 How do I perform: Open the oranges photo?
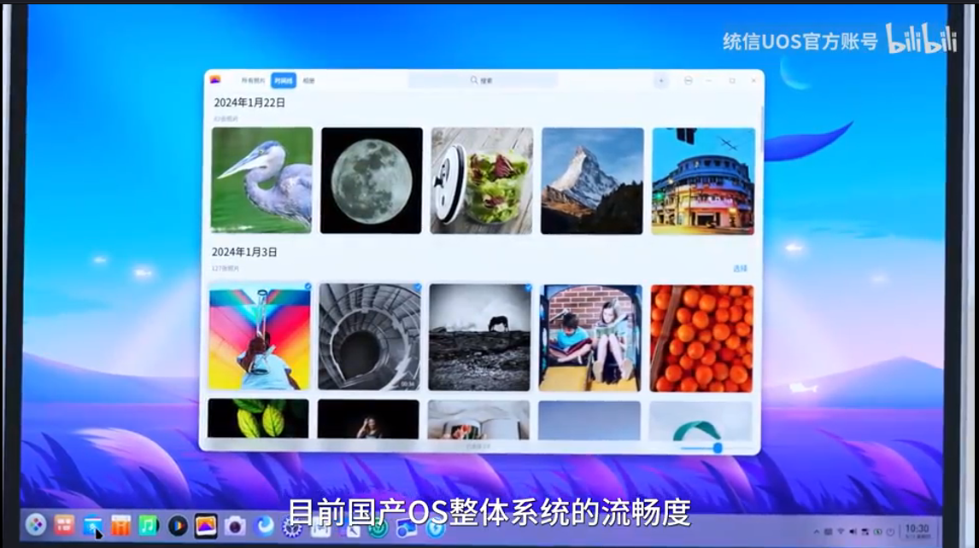click(701, 338)
